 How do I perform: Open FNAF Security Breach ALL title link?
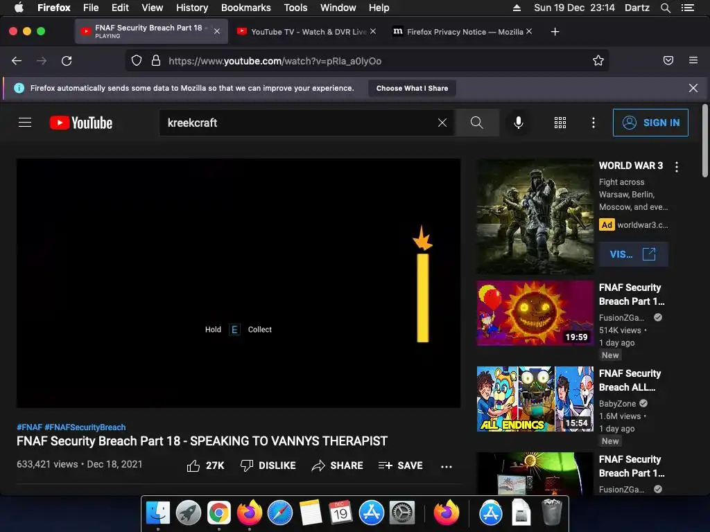[630, 380]
